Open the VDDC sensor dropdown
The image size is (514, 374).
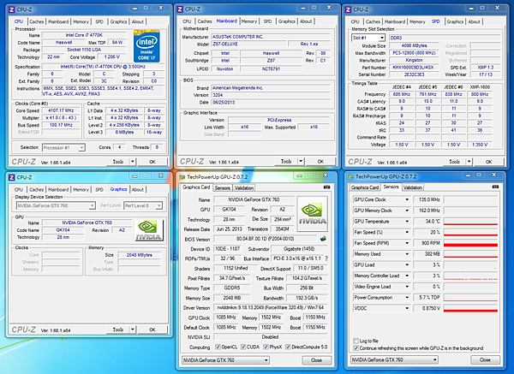click(x=407, y=308)
